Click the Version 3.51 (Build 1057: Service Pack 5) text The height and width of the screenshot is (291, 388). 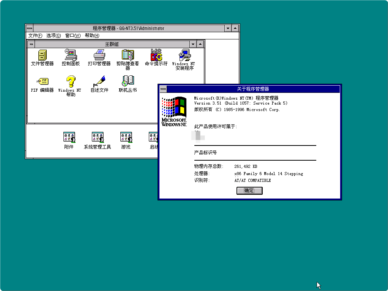[x=241, y=103]
